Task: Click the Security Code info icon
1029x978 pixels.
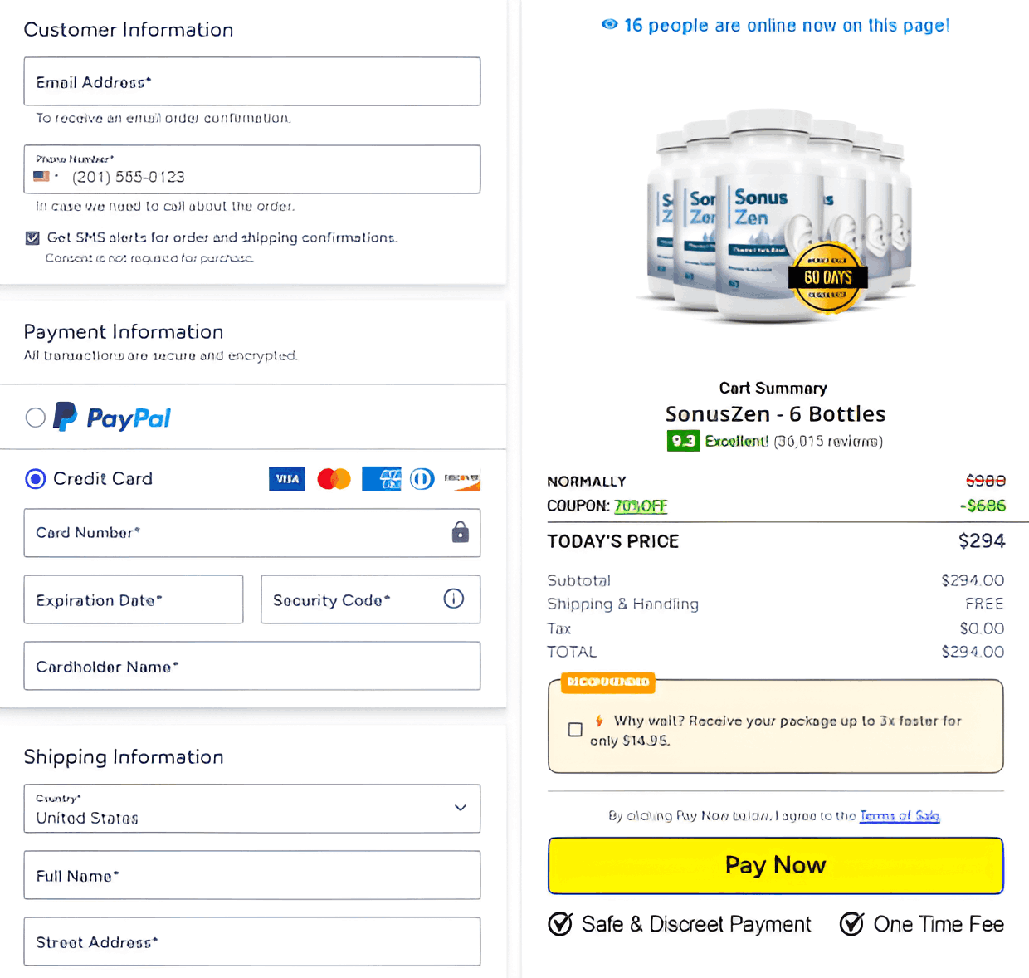Action: (453, 599)
